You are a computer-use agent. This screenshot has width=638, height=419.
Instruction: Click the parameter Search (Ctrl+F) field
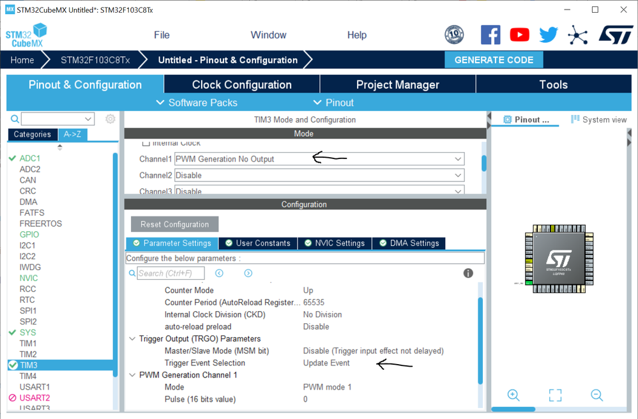click(171, 273)
